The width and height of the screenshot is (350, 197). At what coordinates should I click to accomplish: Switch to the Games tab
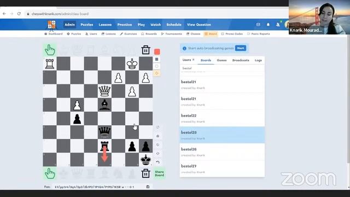(221, 60)
